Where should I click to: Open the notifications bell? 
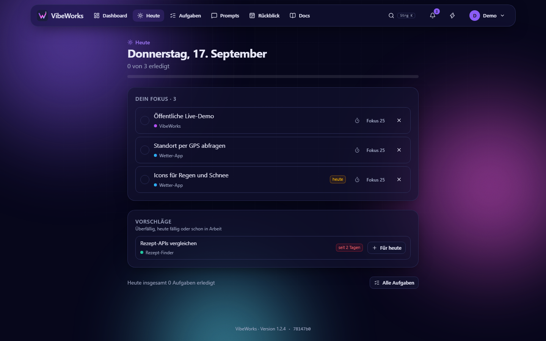coord(433,16)
